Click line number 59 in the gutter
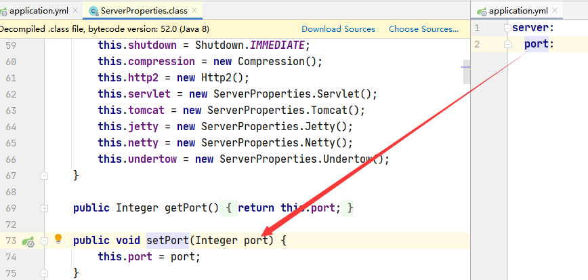The height and width of the screenshot is (280, 588). (12, 45)
